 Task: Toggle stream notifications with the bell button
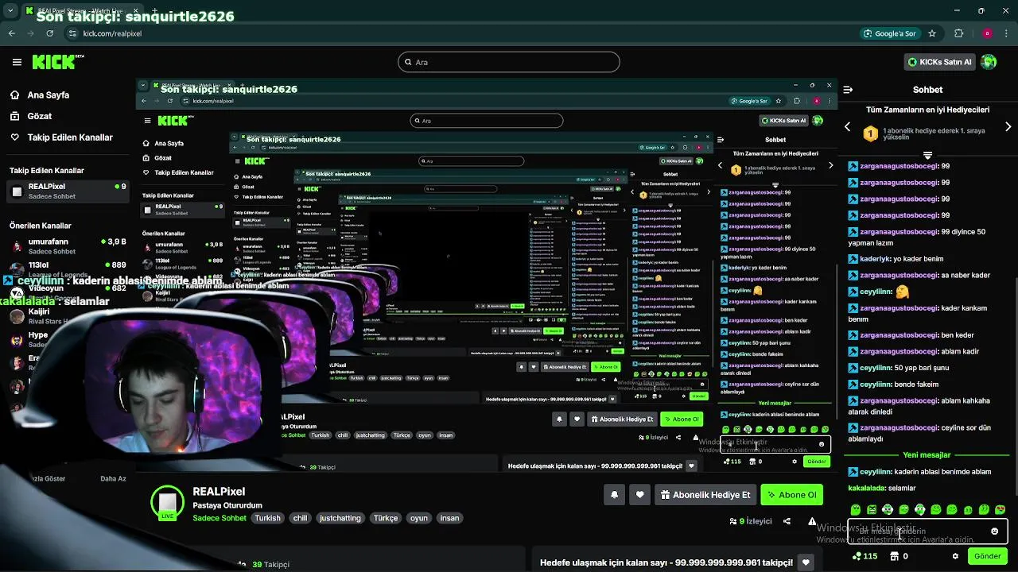pos(614,495)
